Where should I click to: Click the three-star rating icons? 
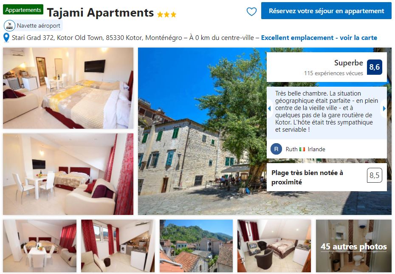(167, 14)
